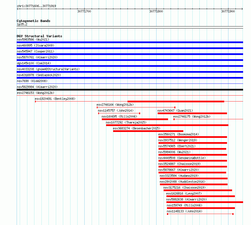Click the red bar under nsv4743647

point(192,113)
